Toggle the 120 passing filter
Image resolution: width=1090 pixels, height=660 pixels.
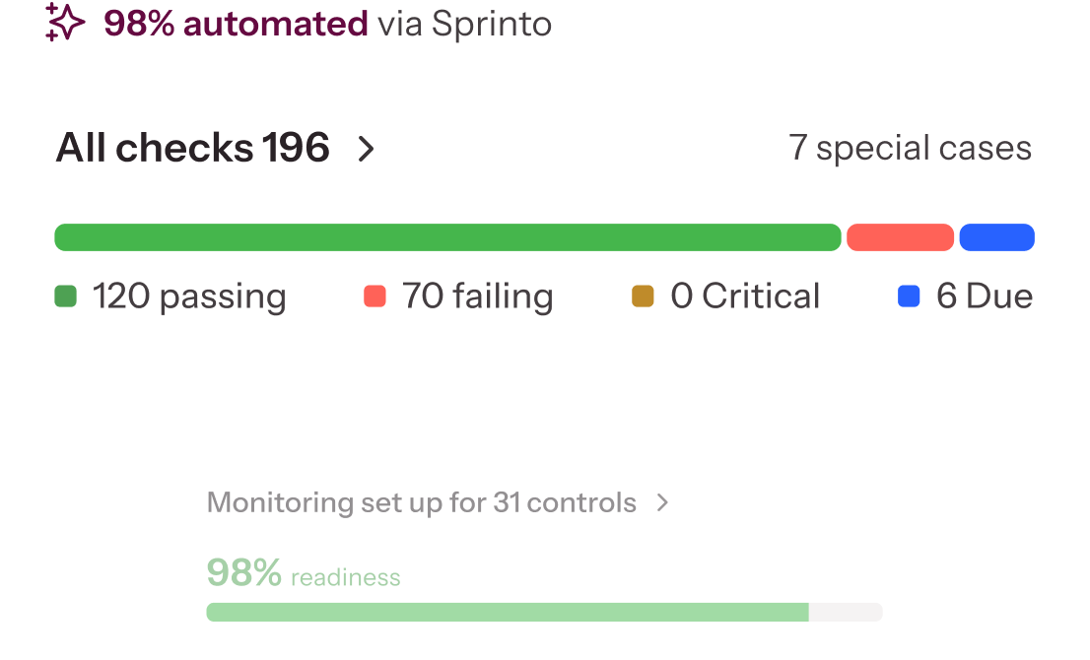(189, 296)
